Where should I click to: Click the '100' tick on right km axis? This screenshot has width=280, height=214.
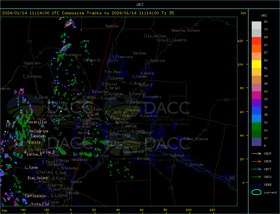(x=240, y=64)
